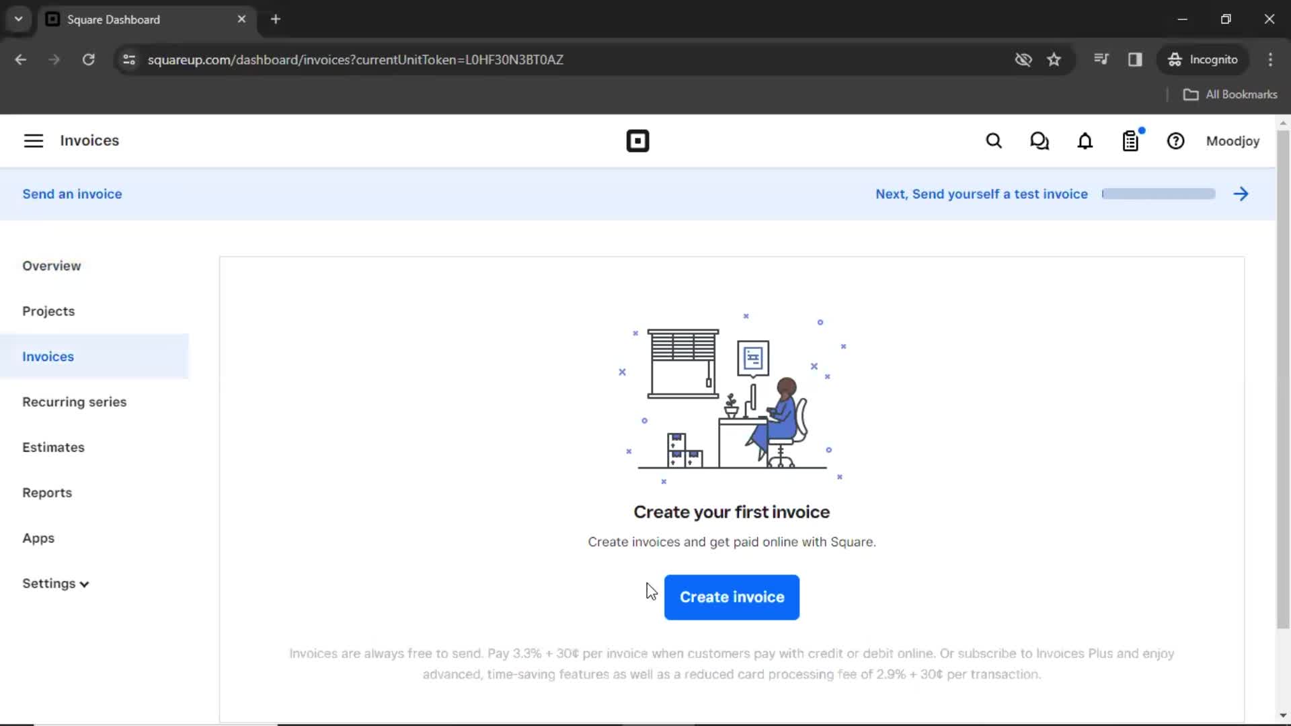The width and height of the screenshot is (1291, 726).
Task: Navigate to Estimates section
Action: pyautogui.click(x=53, y=447)
